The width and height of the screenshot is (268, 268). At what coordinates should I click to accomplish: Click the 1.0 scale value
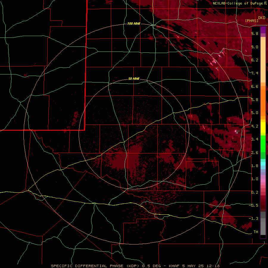[255, 179]
